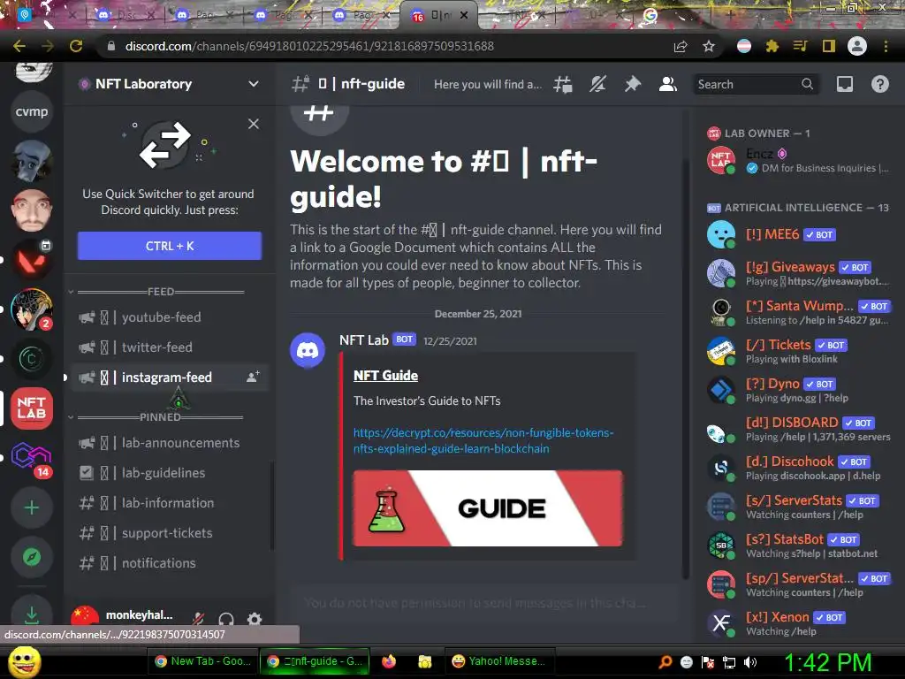The height and width of the screenshot is (679, 905).
Task: Click the share page icon in address bar
Action: pos(681,46)
